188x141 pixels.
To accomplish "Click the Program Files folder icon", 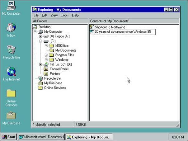I will [x=51, y=55].
